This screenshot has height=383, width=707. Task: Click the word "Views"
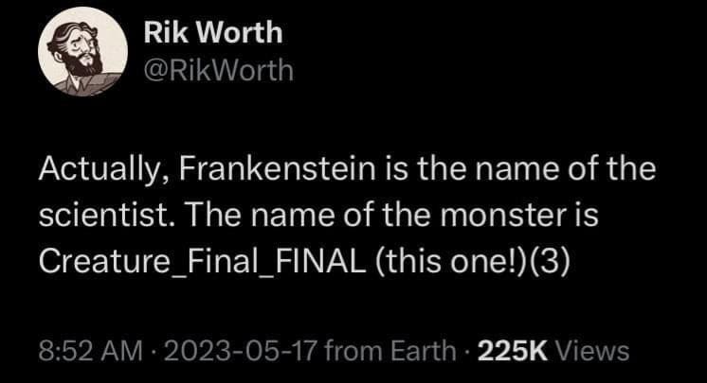coord(593,351)
